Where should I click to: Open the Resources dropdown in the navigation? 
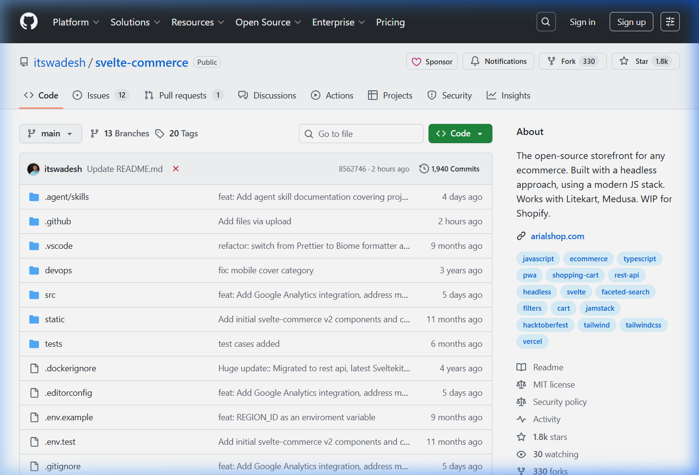tap(197, 22)
